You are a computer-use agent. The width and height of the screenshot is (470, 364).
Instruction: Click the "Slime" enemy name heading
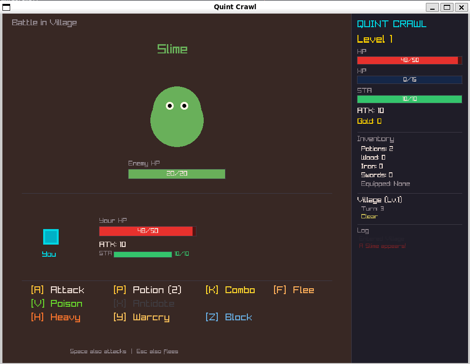pyautogui.click(x=172, y=49)
